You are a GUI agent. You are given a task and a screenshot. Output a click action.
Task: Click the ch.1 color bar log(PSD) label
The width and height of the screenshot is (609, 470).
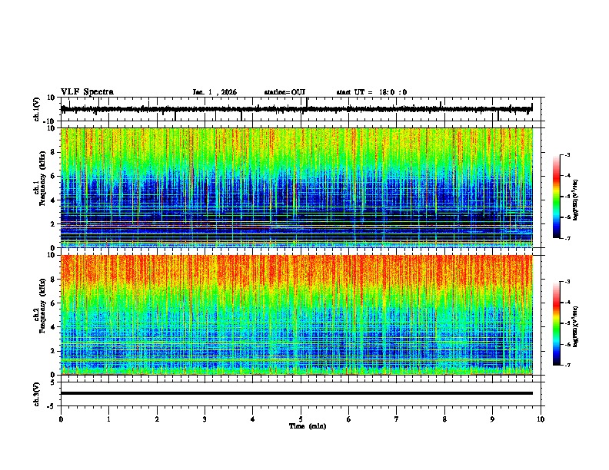576,200
